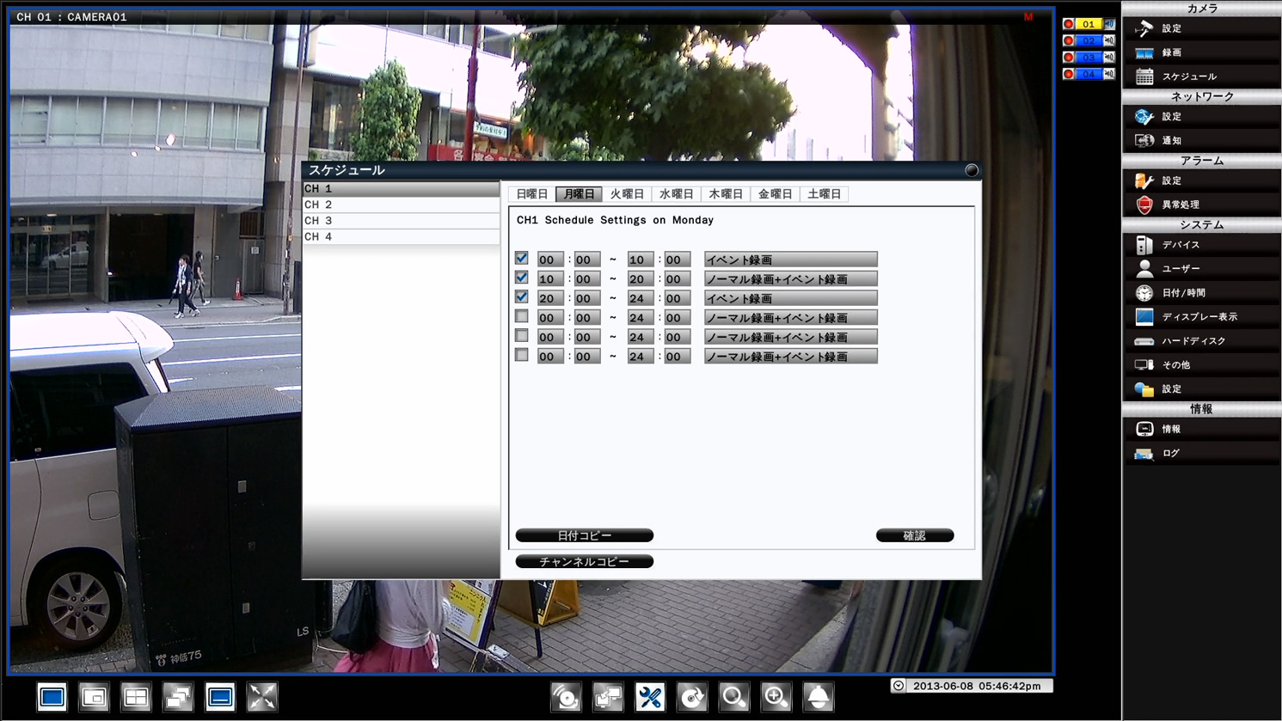Select CH 3 in channel list
Image resolution: width=1282 pixels, height=721 pixels.
coord(401,221)
